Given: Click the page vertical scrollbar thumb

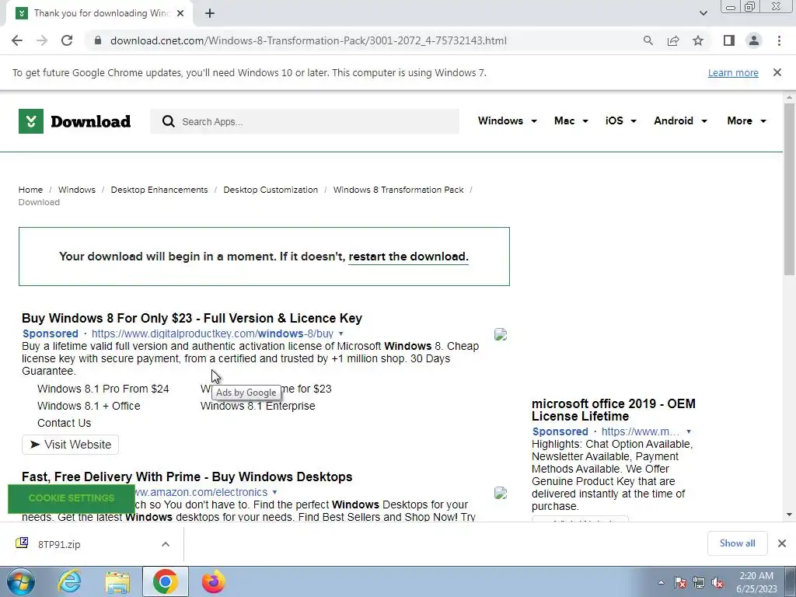Looking at the screenshot, I should click(x=789, y=189).
